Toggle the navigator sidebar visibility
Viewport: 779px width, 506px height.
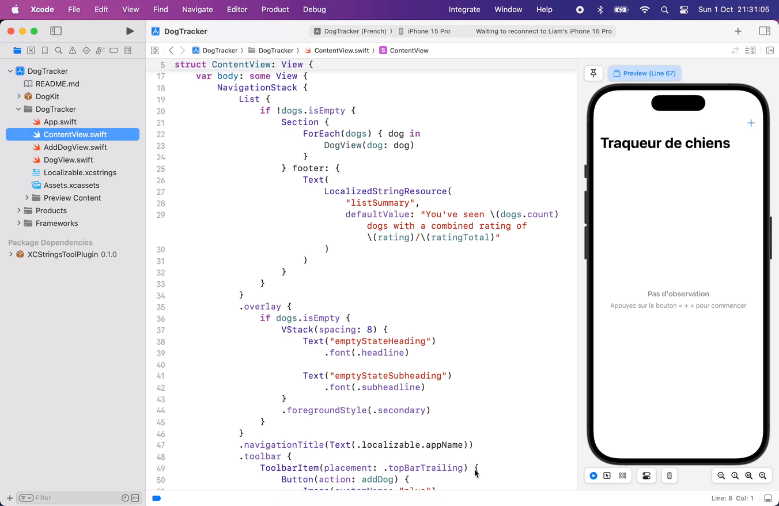tap(56, 31)
